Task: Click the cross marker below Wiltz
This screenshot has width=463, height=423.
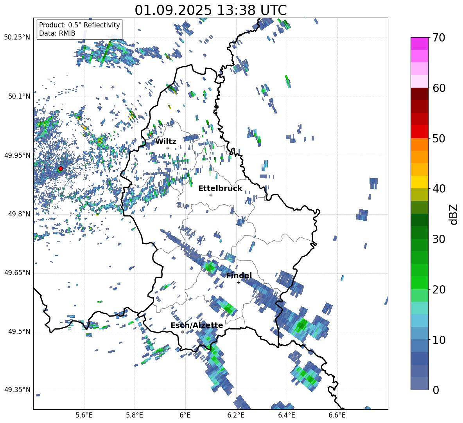Action: [x=168, y=148]
